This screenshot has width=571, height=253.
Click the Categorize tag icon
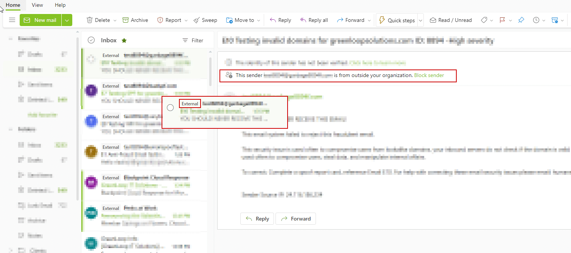[484, 20]
